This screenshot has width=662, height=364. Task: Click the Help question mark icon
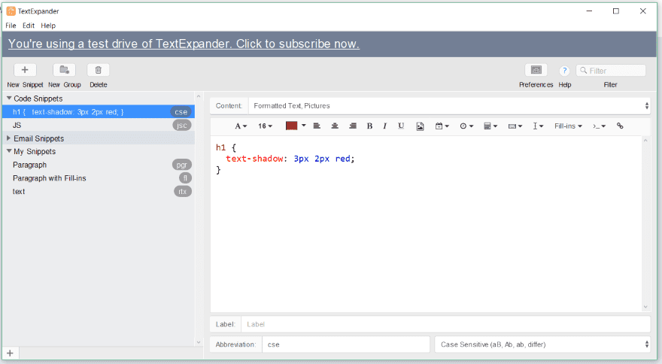(x=564, y=71)
